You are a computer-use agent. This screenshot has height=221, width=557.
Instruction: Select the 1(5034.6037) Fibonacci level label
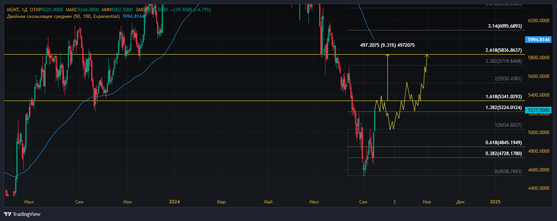[x=509, y=125]
